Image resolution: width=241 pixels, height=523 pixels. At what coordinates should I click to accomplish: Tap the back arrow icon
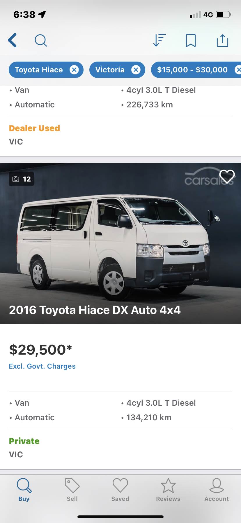tap(12, 40)
